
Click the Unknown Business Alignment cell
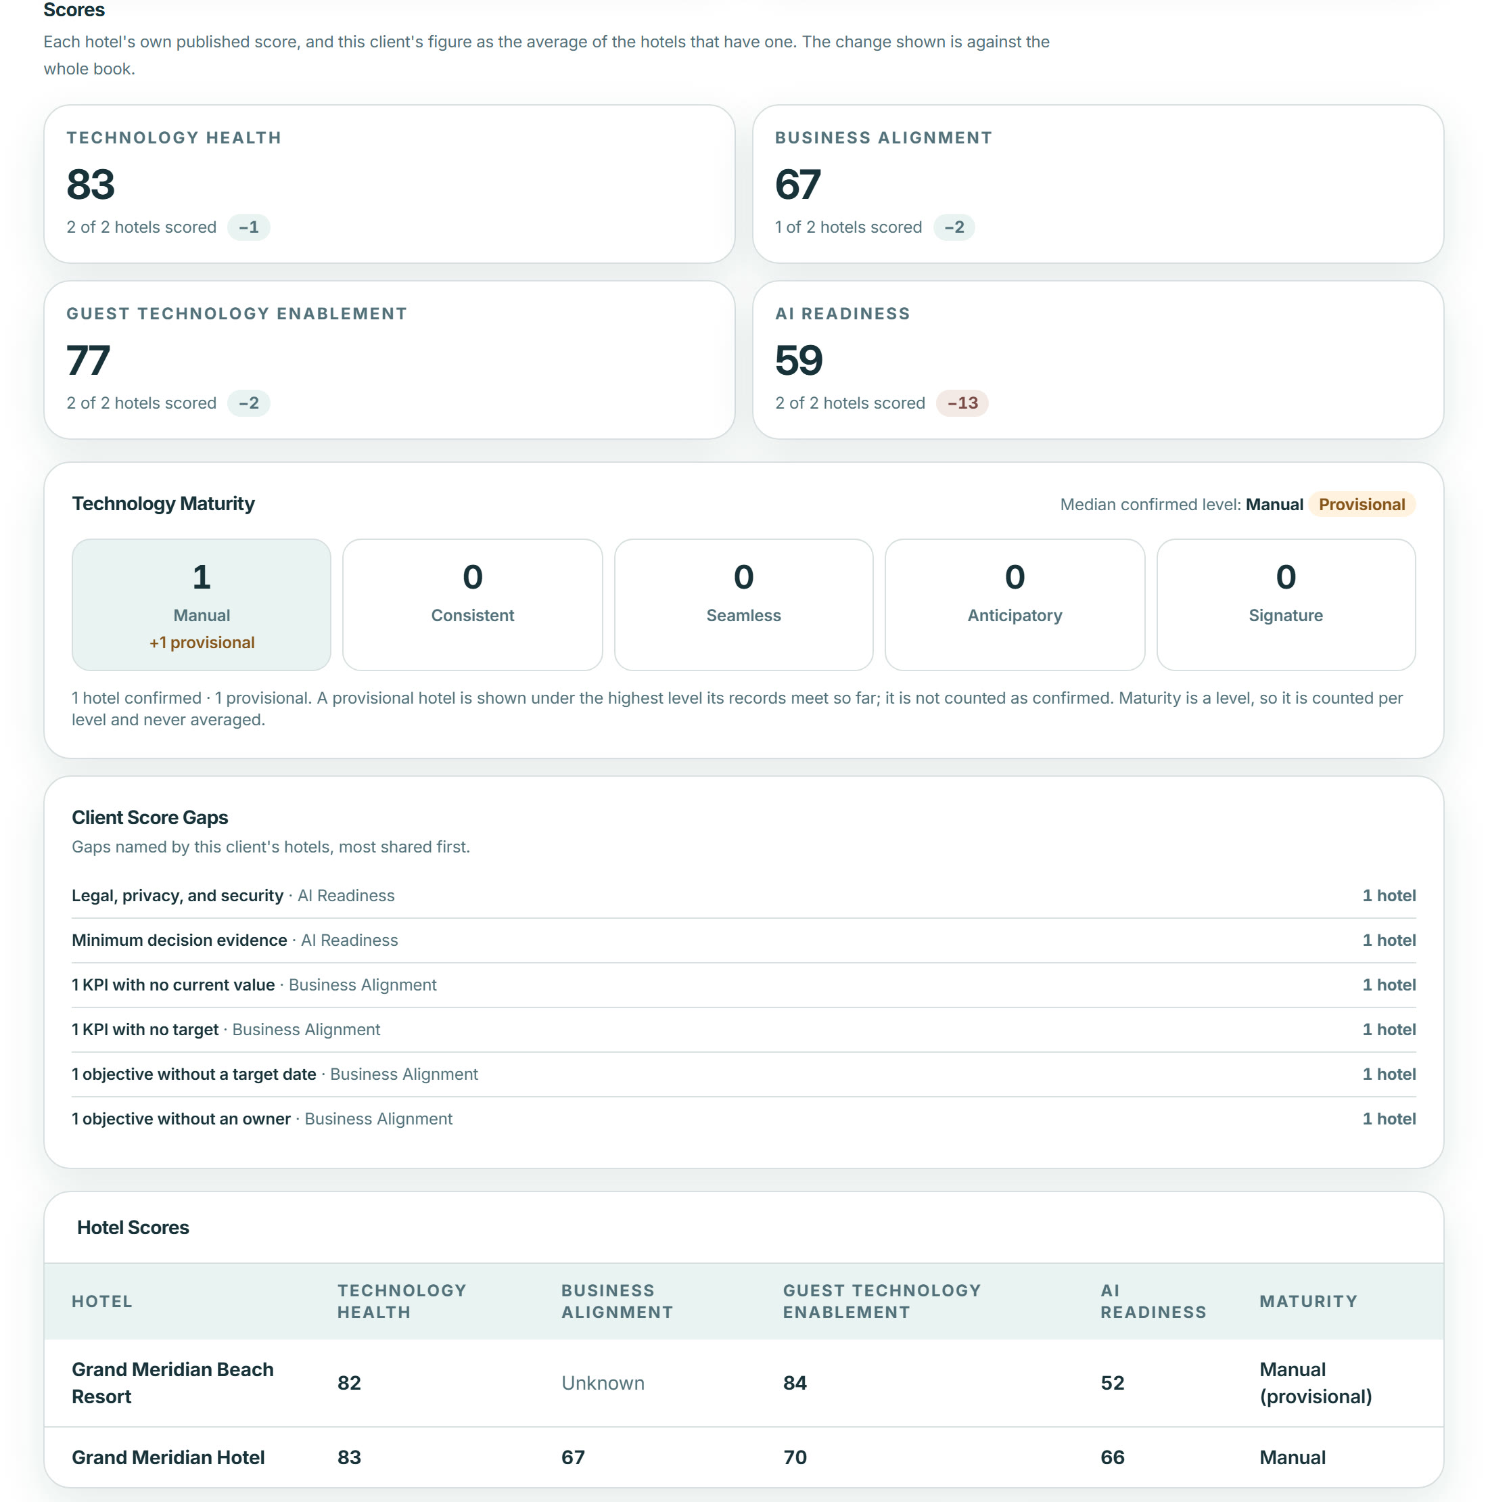click(603, 1383)
